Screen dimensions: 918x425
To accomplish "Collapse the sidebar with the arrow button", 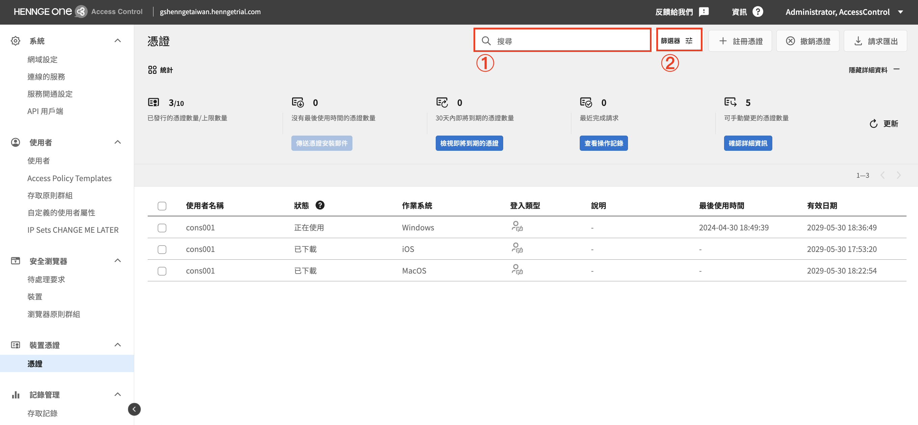I will click(x=134, y=409).
